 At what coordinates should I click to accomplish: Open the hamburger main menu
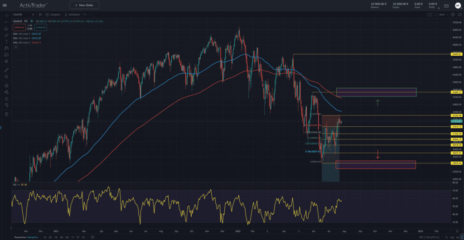[5, 5]
